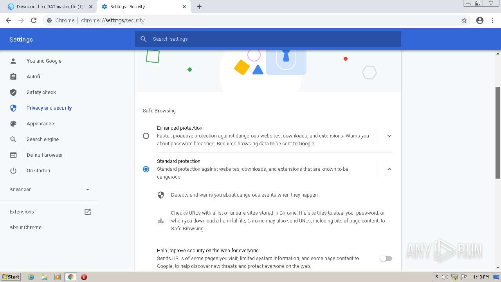Reload the settings page
Screen dimensions: 501x282
(34, 20)
